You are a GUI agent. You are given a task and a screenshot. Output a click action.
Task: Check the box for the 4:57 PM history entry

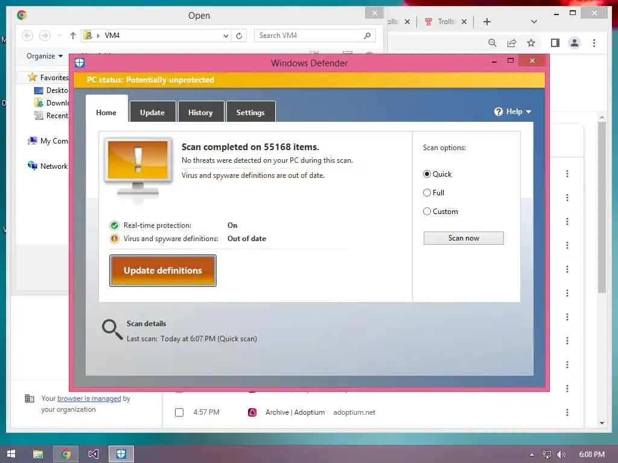[179, 412]
